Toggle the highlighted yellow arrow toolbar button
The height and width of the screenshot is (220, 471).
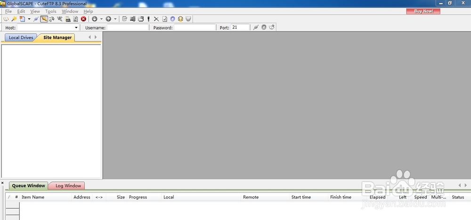(44, 19)
